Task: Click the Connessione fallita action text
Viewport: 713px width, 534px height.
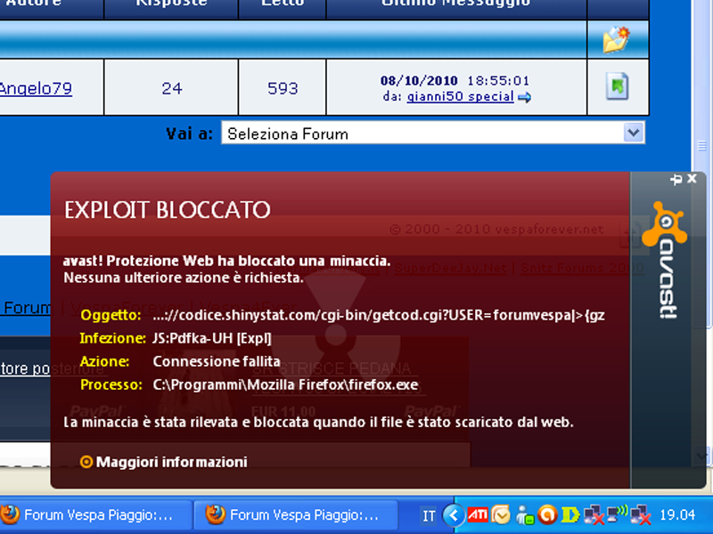Action: coord(217,361)
